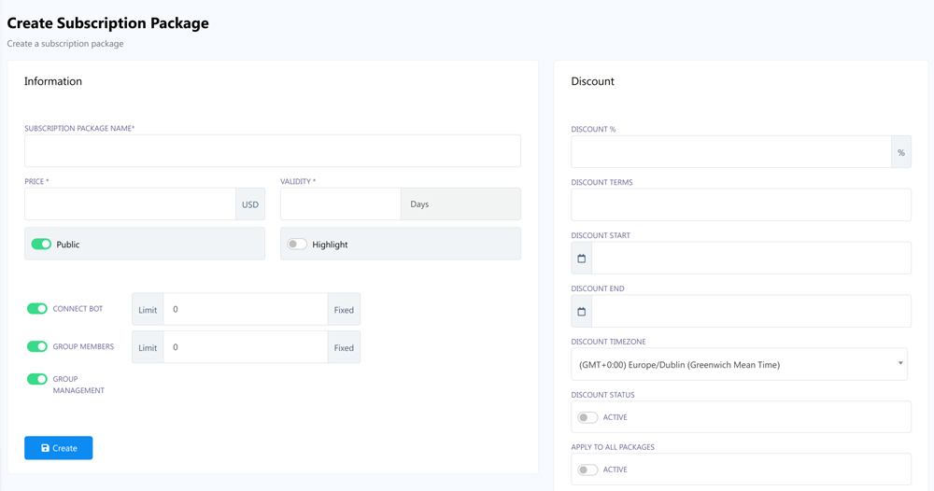Toggle the Public switch off
The height and width of the screenshot is (491, 934).
[x=41, y=245]
